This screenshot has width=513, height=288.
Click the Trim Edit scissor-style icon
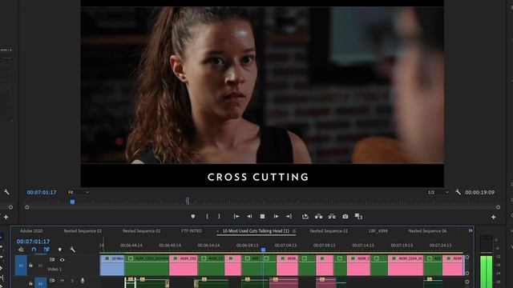click(x=332, y=217)
